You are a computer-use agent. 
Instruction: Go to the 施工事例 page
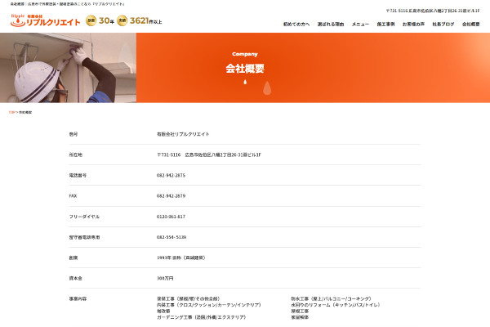(x=385, y=24)
